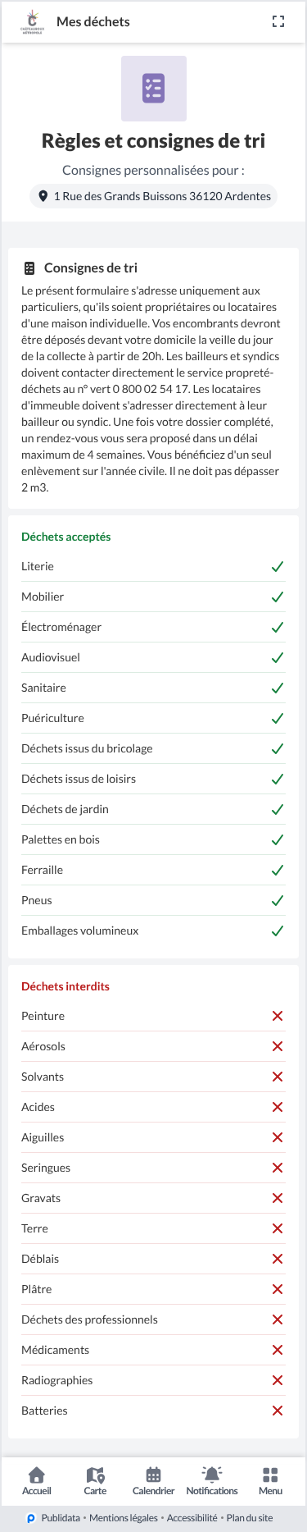This screenshot has height=1532, width=307.
Task: Click the Publidata footer link
Action: pos(53,1518)
